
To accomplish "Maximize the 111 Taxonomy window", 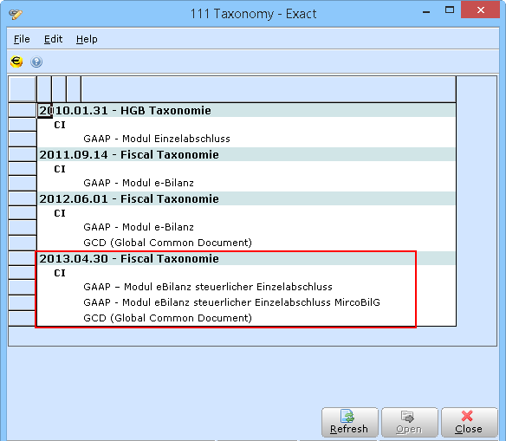I will 450,10.
